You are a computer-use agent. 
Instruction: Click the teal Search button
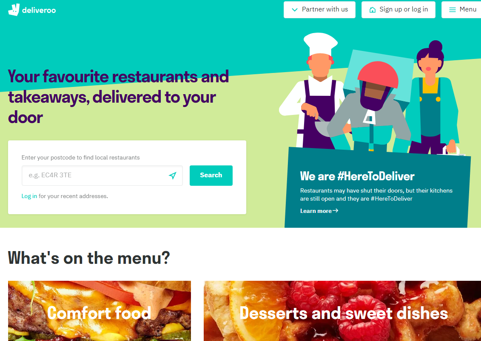click(211, 175)
